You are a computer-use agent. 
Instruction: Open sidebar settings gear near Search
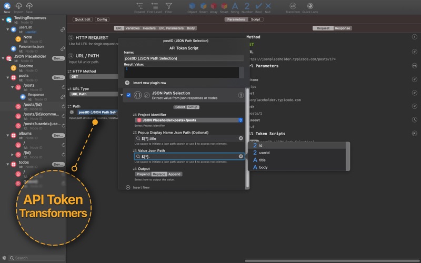(4, 258)
